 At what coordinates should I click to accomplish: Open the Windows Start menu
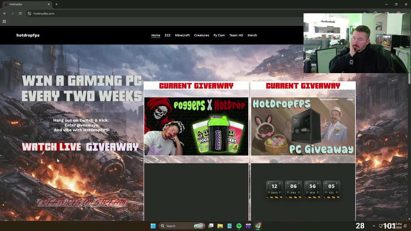pyautogui.click(x=153, y=226)
